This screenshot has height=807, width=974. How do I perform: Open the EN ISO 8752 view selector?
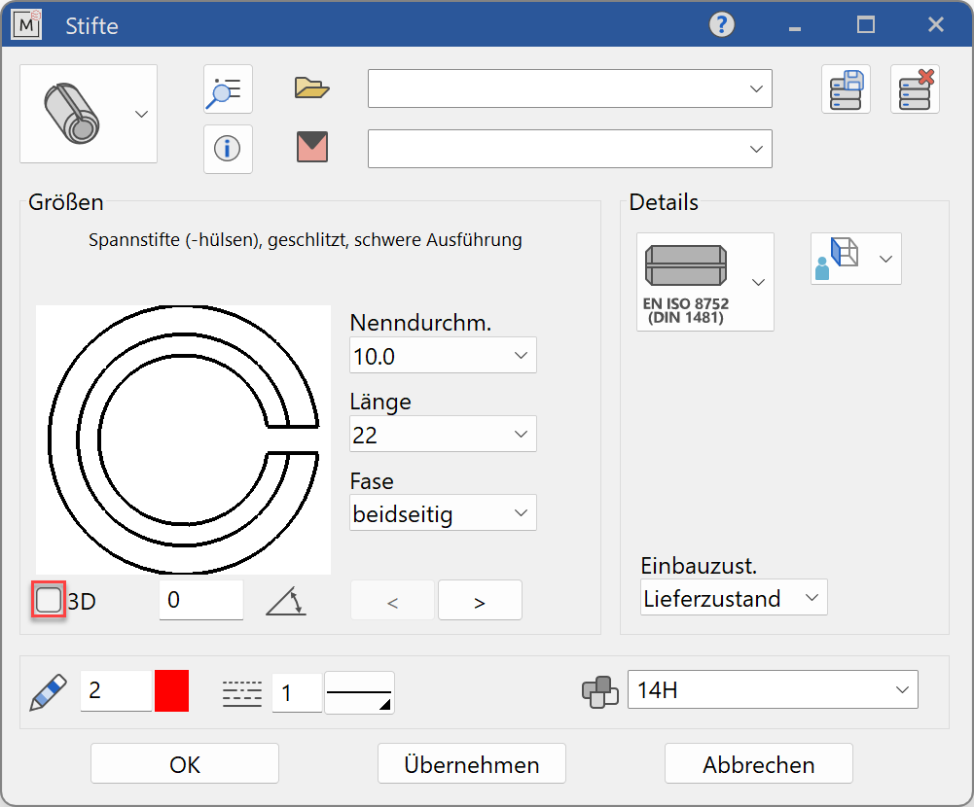coord(705,282)
